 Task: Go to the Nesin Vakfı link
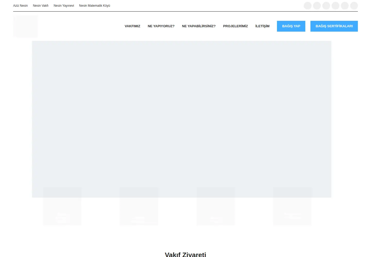tap(41, 6)
